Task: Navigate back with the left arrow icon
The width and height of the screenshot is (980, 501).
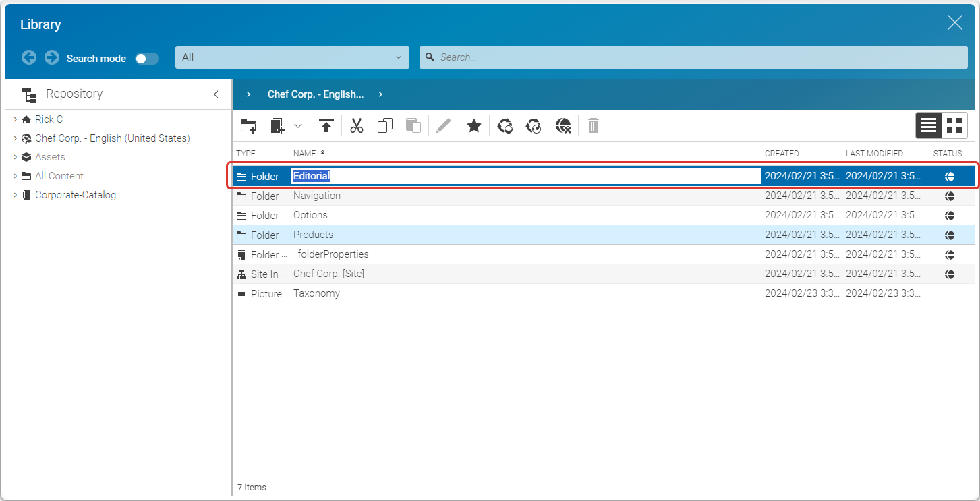Action: (x=29, y=57)
